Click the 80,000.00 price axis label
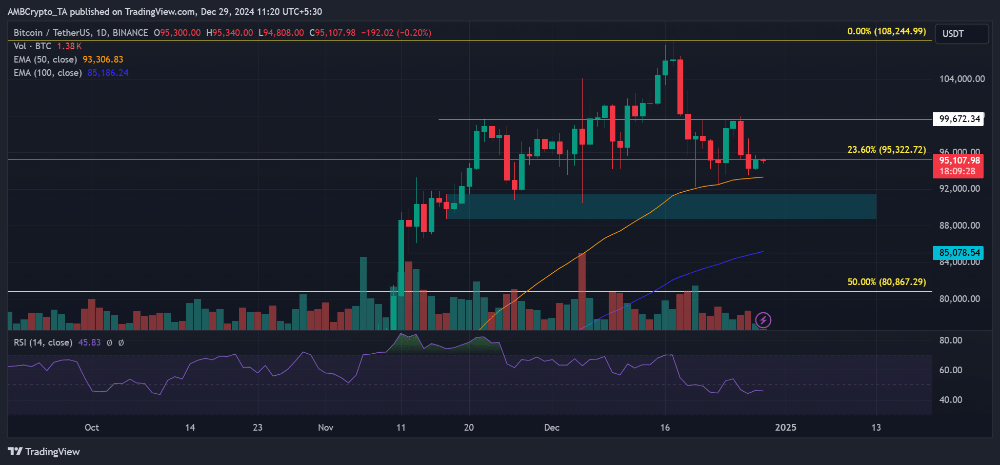 [x=959, y=299]
